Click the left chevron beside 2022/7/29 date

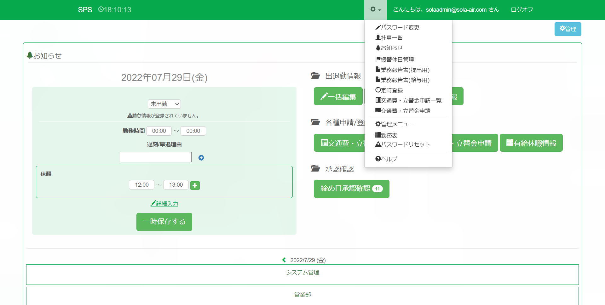tap(284, 260)
